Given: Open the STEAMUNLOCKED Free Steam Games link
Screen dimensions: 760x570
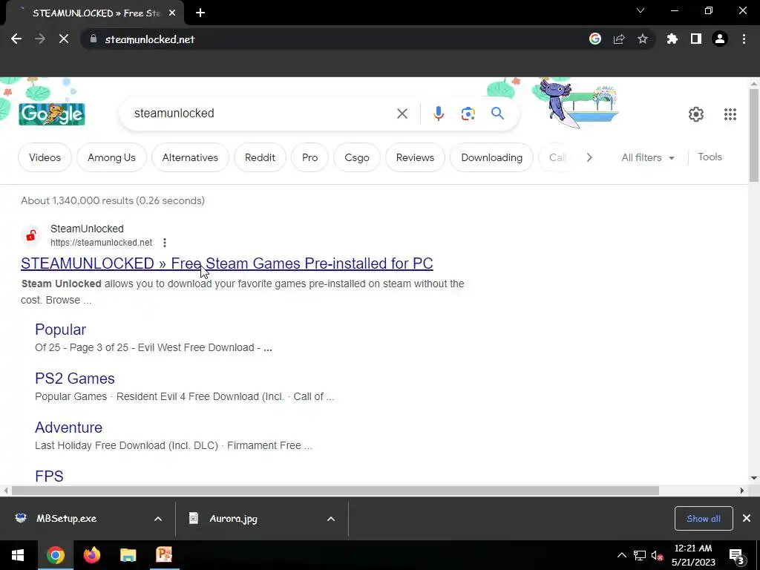Looking at the screenshot, I should pyautogui.click(x=227, y=263).
